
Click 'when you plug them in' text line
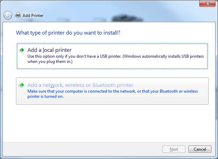point(50,61)
